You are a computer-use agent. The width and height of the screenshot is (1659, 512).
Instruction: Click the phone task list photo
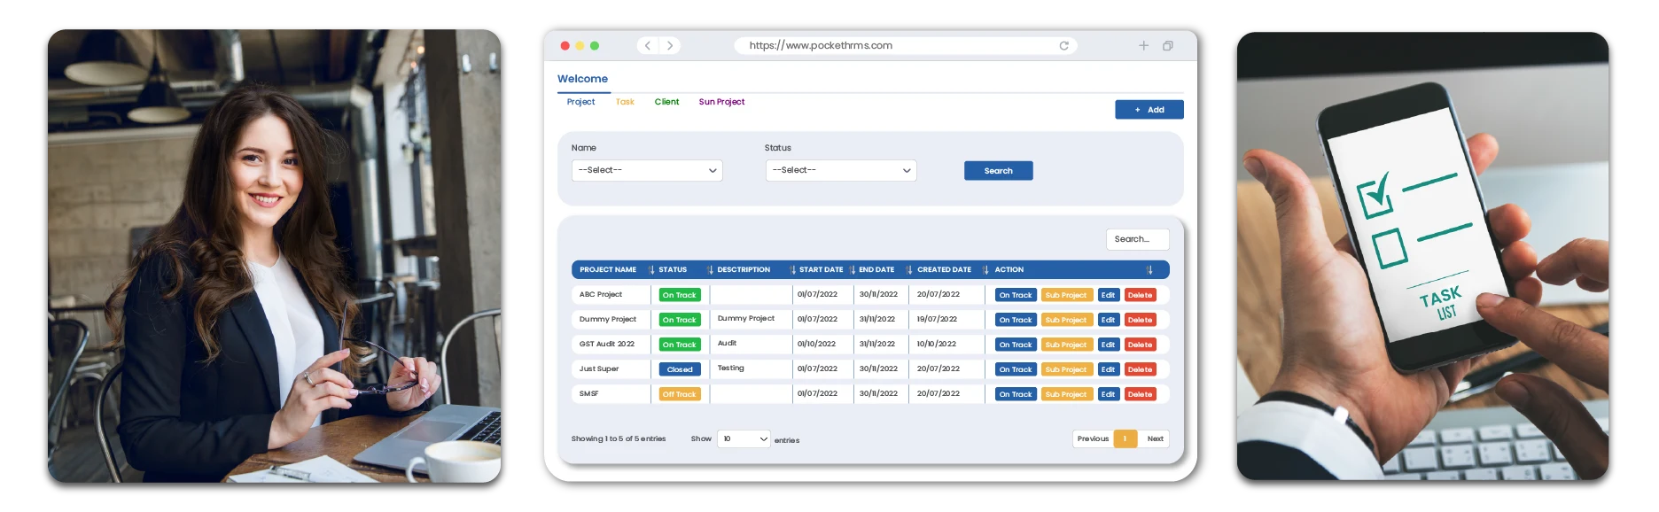coord(1422,256)
